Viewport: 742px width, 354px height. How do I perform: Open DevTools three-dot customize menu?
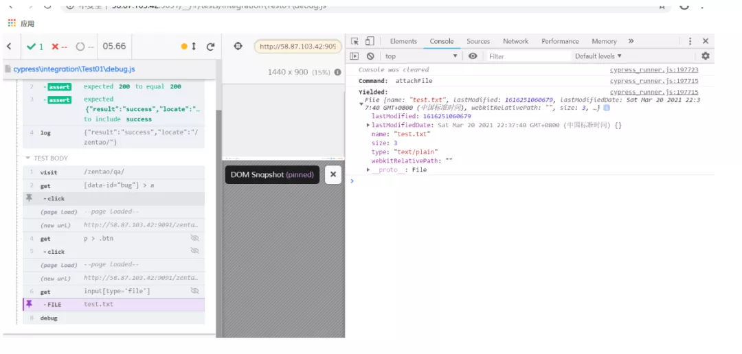tap(690, 41)
